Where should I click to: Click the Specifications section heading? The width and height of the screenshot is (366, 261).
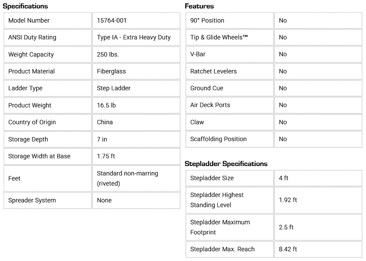[25, 6]
